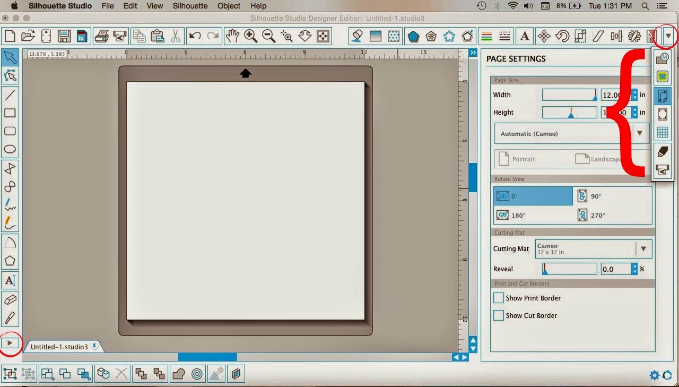This screenshot has width=679, height=387.
Task: Open the Fill Color paint bucket panel
Action: tap(357, 36)
